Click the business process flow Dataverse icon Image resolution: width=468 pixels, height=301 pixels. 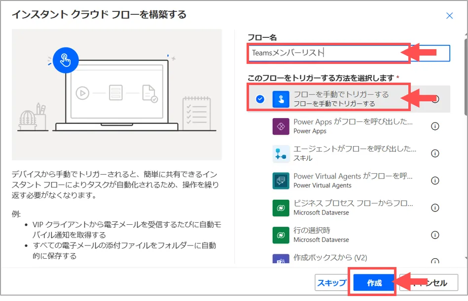tap(281, 208)
